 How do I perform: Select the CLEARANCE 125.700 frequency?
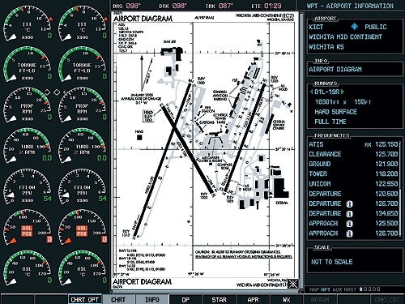pyautogui.click(x=353, y=154)
